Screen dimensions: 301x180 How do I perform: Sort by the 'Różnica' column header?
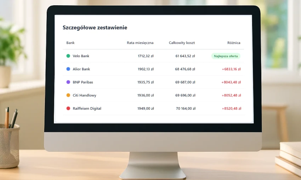tap(234, 43)
